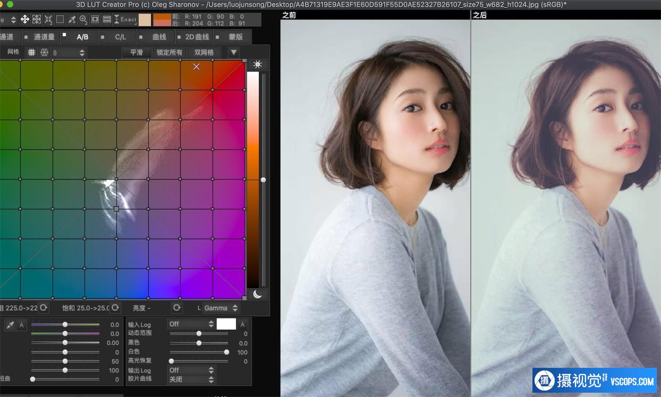This screenshot has height=397, width=661.
Task: Click the dashed rectangle selection tool
Action: pos(60,20)
